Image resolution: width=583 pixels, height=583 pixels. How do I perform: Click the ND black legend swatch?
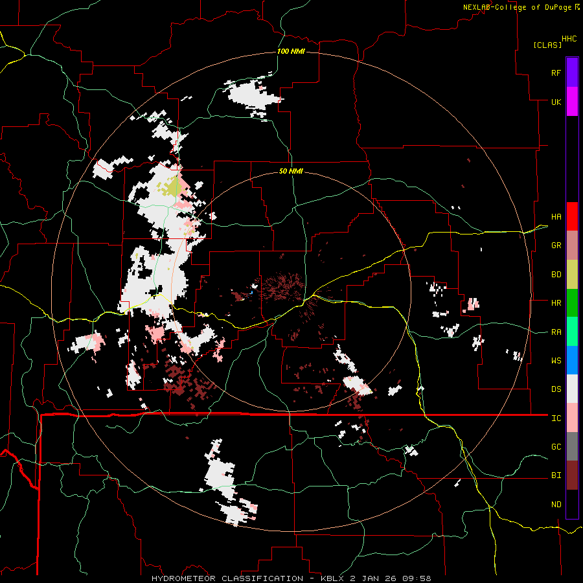click(572, 504)
